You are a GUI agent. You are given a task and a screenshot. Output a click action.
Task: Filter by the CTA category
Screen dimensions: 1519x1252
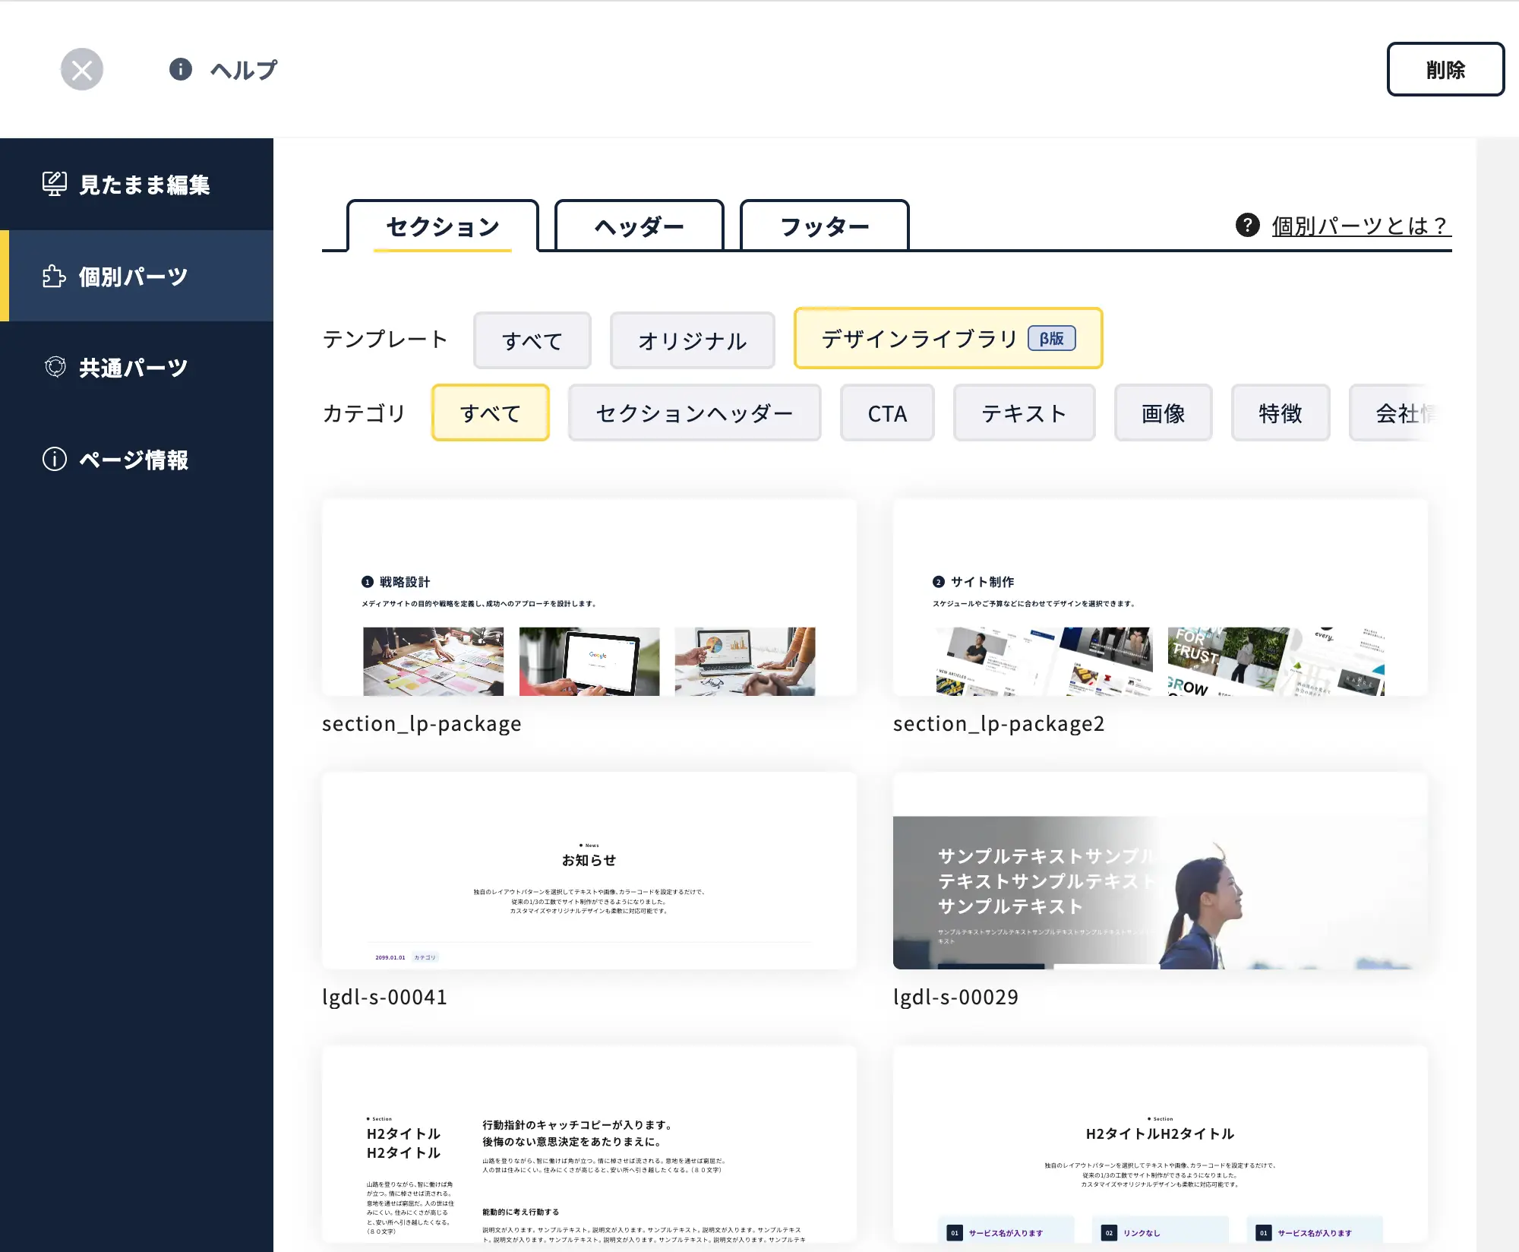coord(886,413)
